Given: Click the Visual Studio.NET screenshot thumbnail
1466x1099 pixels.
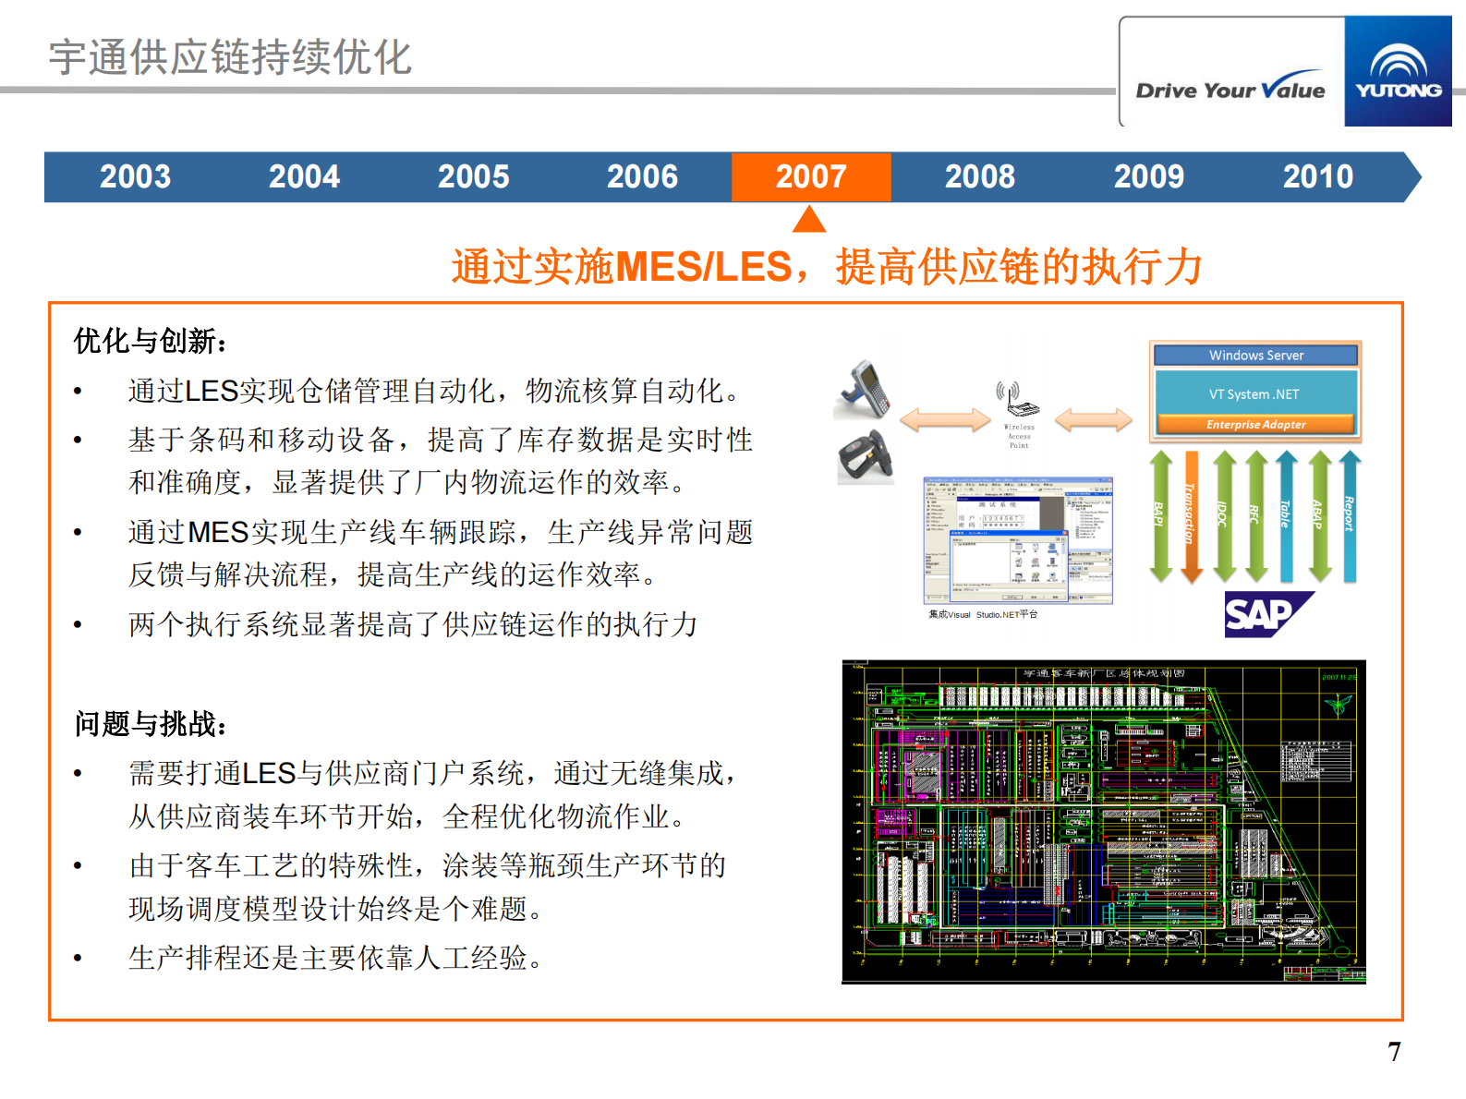Looking at the screenshot, I should coord(1018,541).
